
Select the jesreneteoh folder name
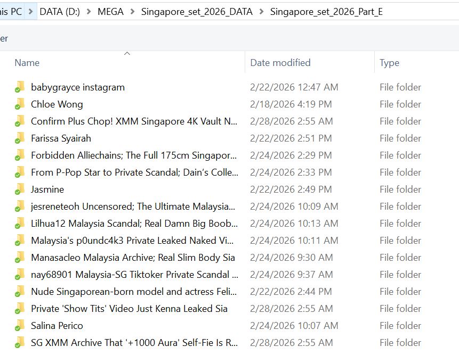click(x=133, y=207)
